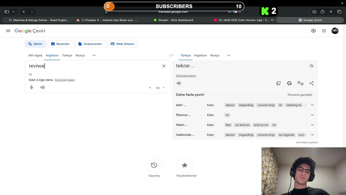Send feedback via Geri bildirim gönder
Image resolution: width=346 pixels, height=195 pixels.
point(307,142)
